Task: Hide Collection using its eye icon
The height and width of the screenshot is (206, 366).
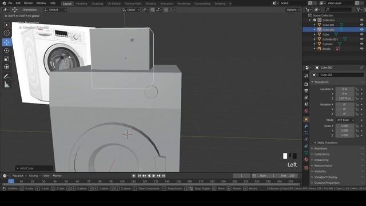Action: click(x=361, y=20)
